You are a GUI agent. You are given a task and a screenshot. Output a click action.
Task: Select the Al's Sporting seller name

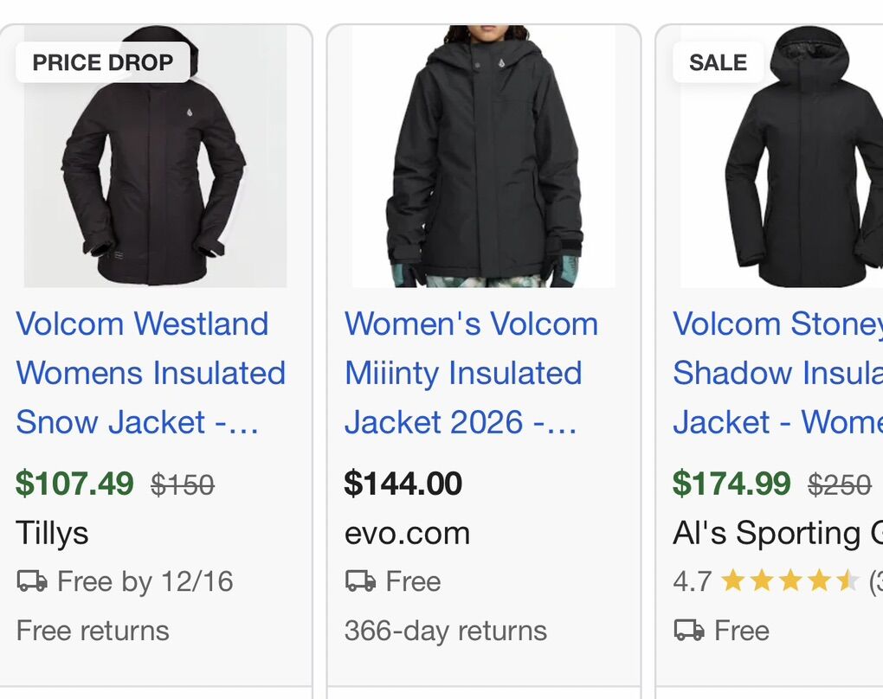(777, 533)
